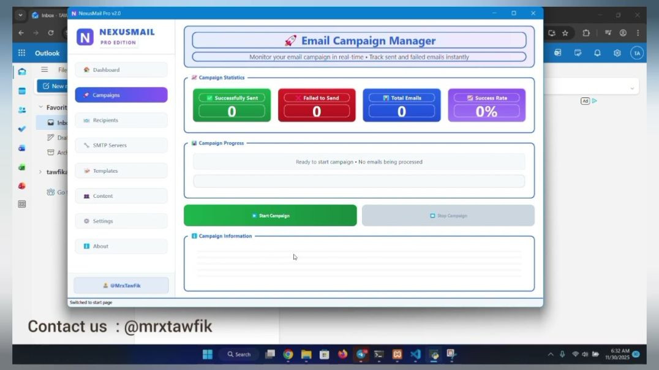This screenshot has width=659, height=370.
Task: Open Visual Studio Code from the taskbar
Action: 414,354
